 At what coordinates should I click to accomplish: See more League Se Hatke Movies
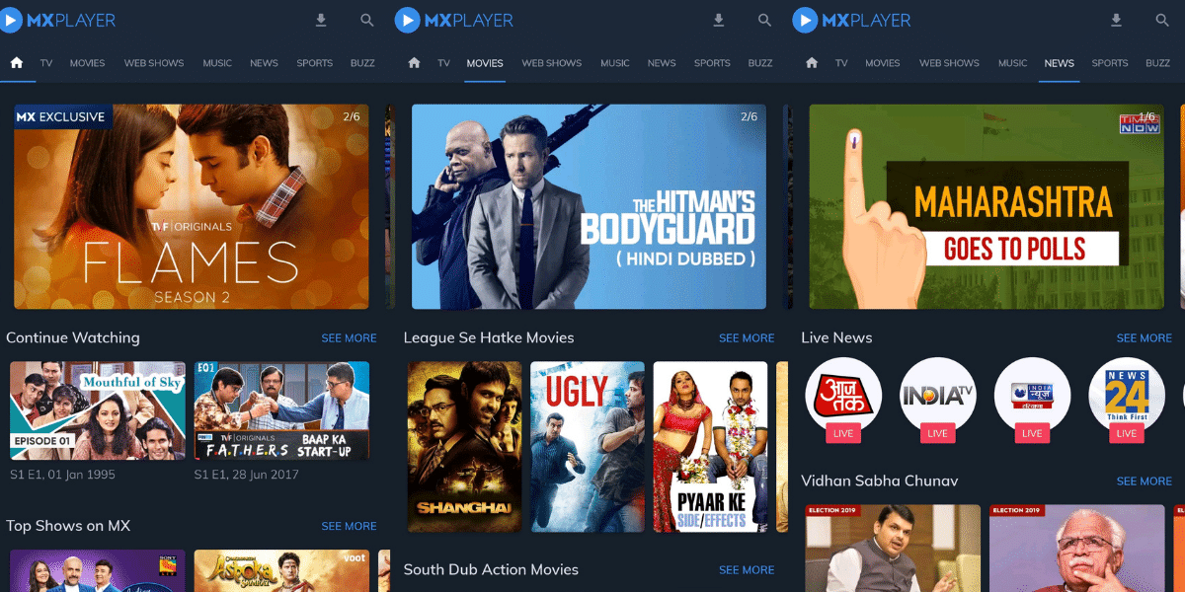747,338
